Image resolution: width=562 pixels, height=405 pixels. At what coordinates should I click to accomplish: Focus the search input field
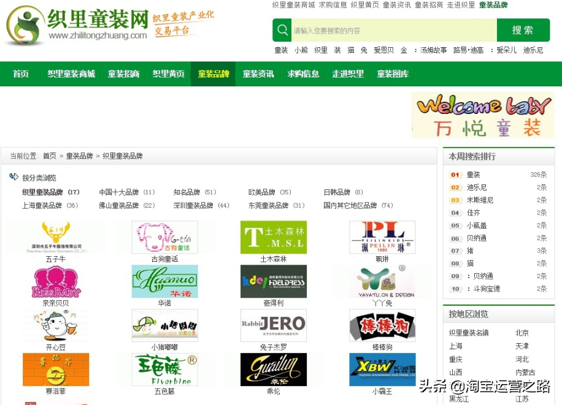394,31
